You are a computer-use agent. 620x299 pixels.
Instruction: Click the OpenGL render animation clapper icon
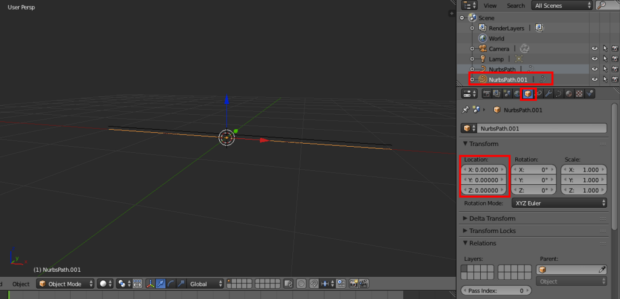click(364, 284)
